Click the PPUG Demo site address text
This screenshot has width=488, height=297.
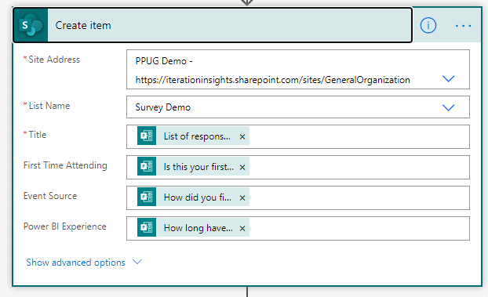pos(164,61)
